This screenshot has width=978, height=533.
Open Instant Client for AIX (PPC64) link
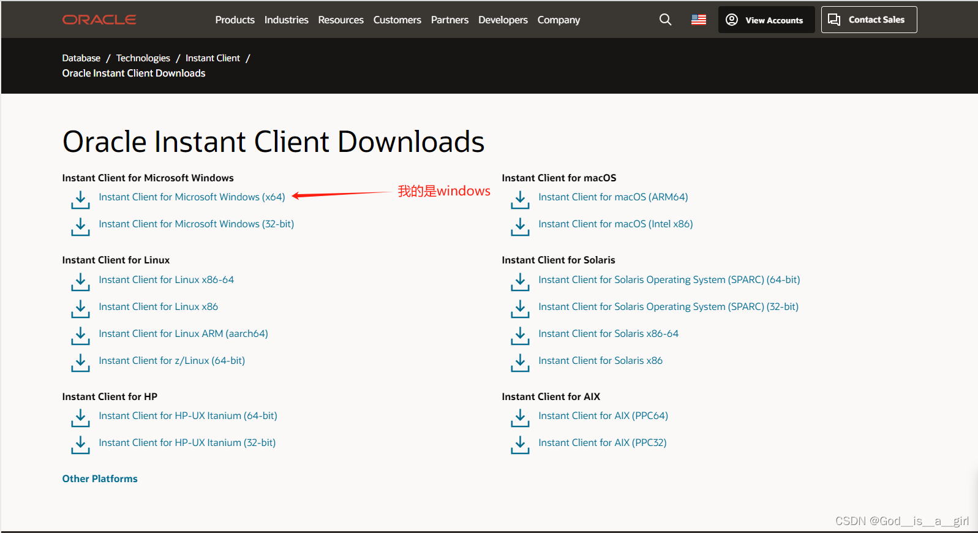click(x=603, y=416)
